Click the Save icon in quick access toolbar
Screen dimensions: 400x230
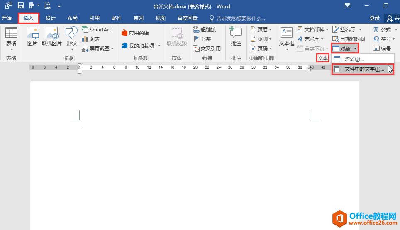pos(21,6)
